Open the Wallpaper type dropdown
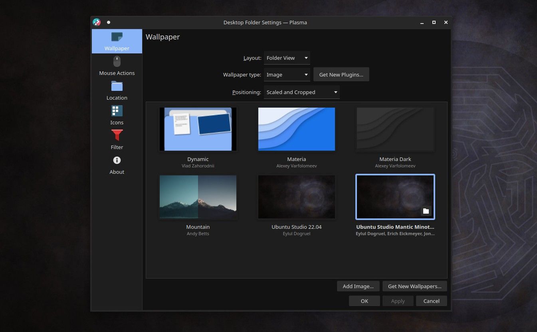The width and height of the screenshot is (537, 332). [x=287, y=75]
